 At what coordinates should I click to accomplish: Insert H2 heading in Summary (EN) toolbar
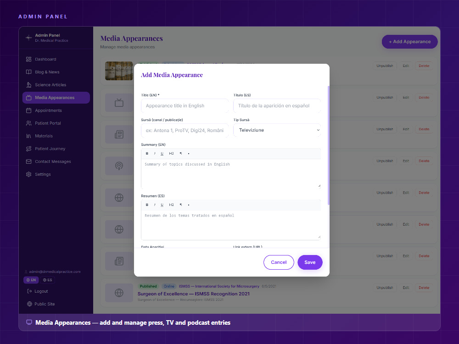point(171,154)
